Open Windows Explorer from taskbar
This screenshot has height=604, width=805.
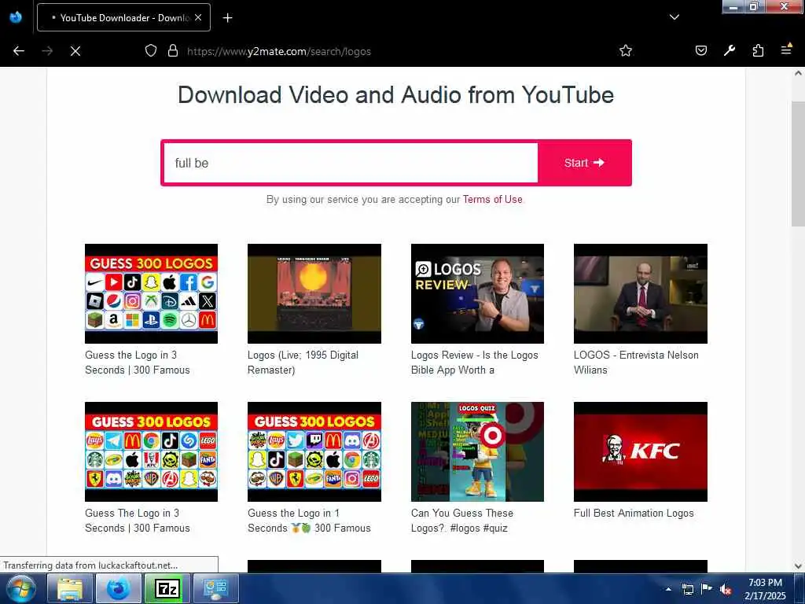pyautogui.click(x=70, y=588)
